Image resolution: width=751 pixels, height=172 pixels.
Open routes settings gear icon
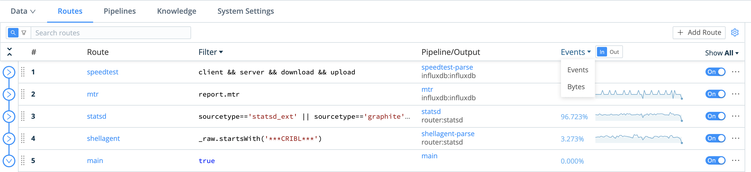[x=735, y=32]
